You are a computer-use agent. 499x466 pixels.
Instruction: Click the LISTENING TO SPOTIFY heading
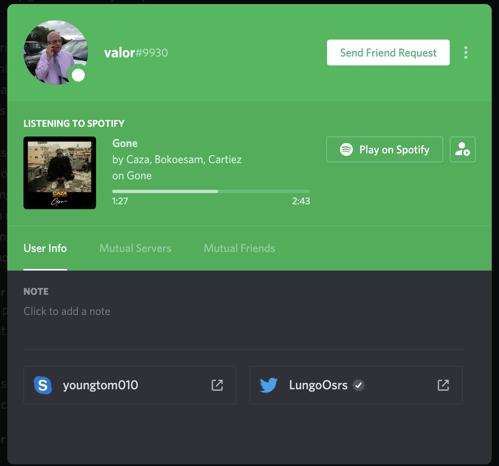pyautogui.click(x=74, y=124)
